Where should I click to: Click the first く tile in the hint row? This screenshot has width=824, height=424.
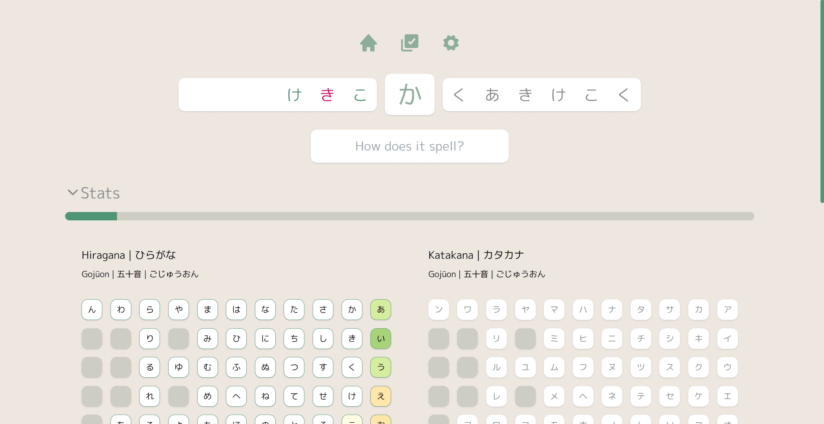tap(458, 94)
